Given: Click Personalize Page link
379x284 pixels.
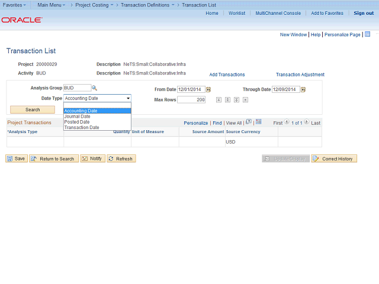Looking at the screenshot, I should click(342, 34).
